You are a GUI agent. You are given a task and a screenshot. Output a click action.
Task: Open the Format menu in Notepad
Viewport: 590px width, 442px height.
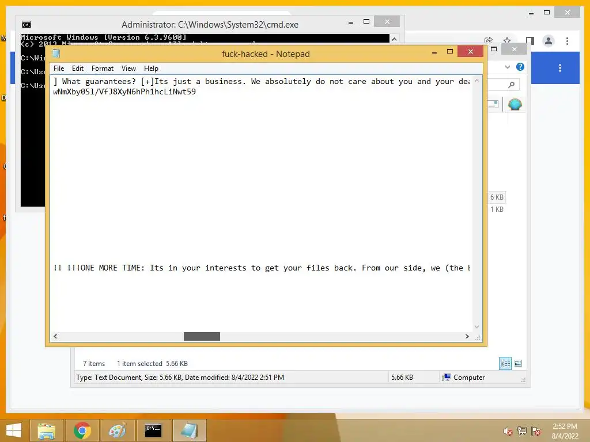[x=103, y=68]
